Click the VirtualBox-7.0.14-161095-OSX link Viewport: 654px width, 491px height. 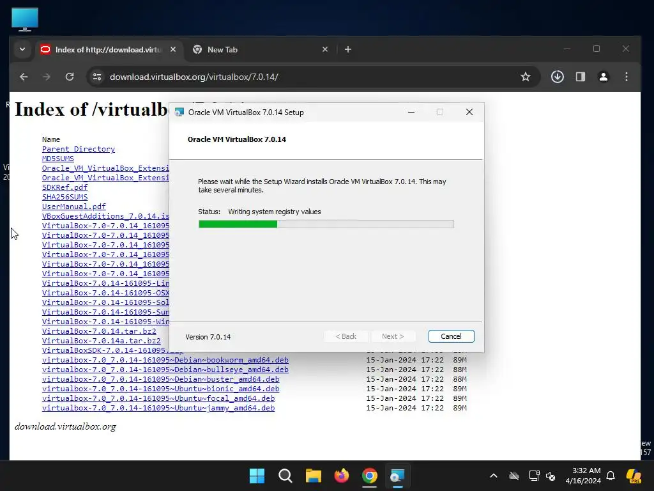coord(105,293)
